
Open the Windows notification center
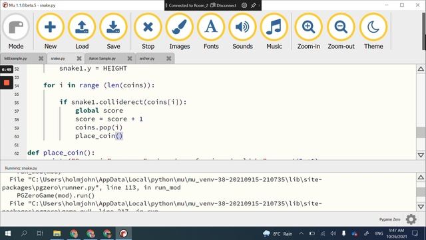pos(415,233)
